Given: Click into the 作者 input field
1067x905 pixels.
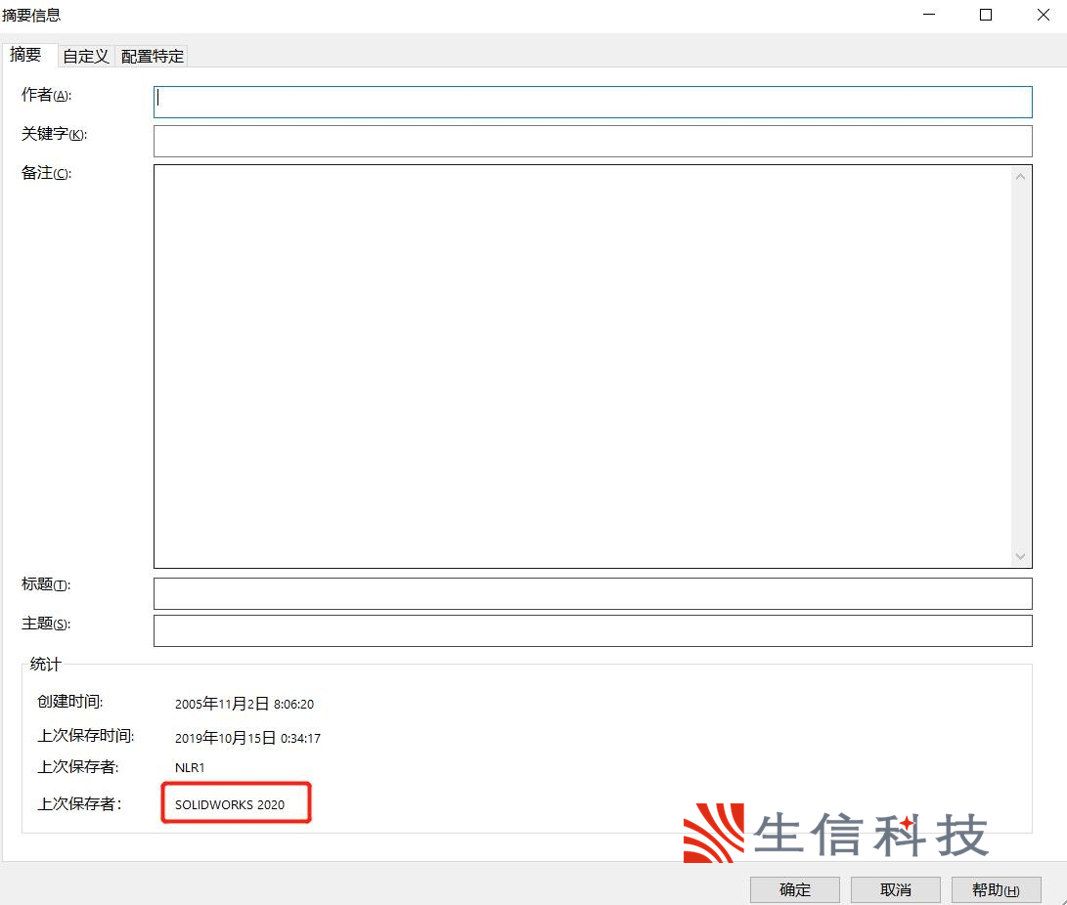Looking at the screenshot, I should [592, 102].
